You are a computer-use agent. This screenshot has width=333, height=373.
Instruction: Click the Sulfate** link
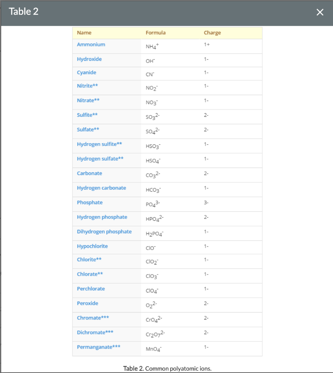pos(88,130)
